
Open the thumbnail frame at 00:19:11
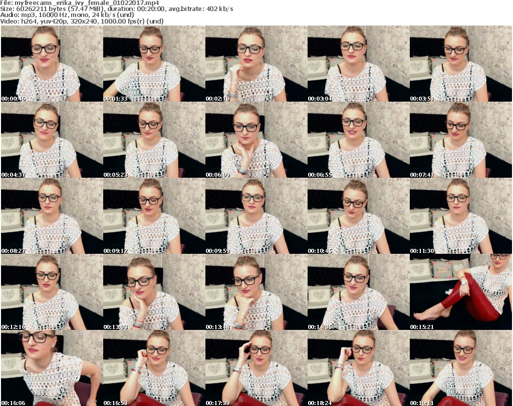pyautogui.click(x=461, y=368)
